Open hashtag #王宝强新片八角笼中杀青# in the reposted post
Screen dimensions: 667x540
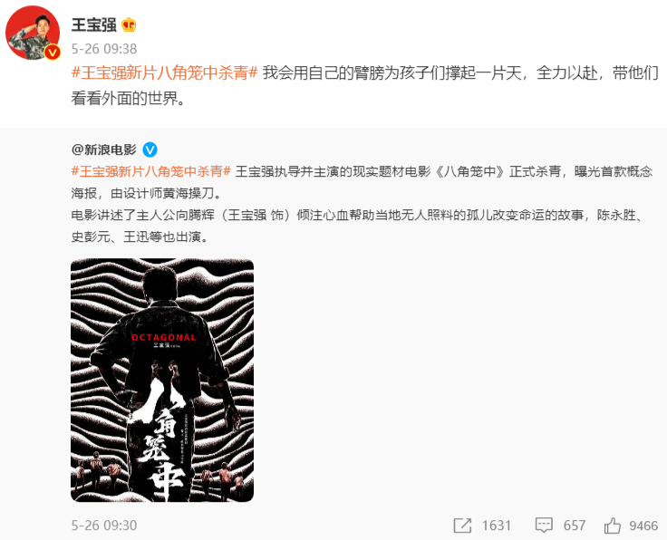[151, 171]
